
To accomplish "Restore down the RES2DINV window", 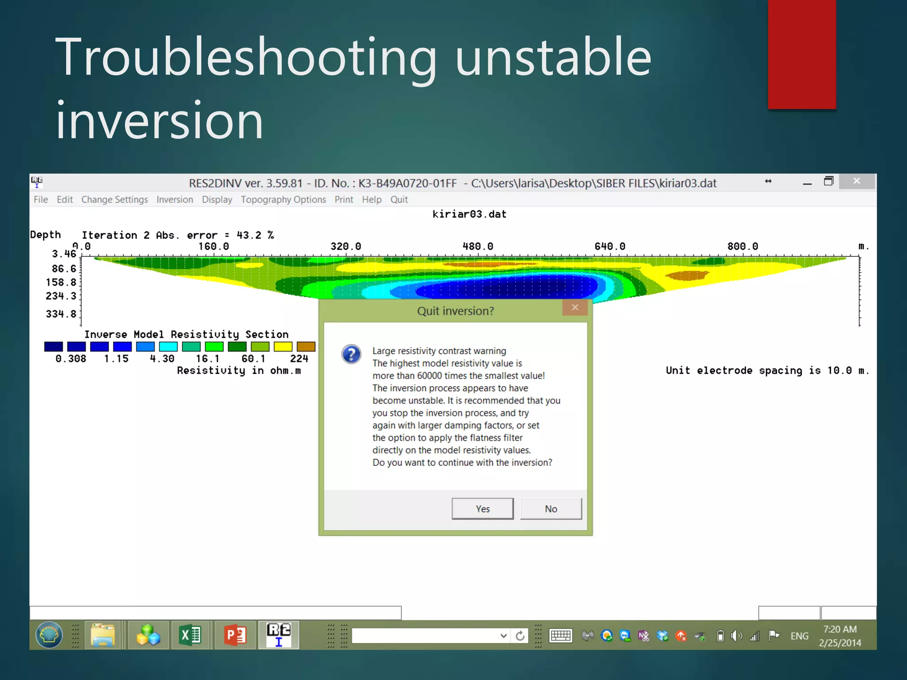I will click(x=828, y=182).
